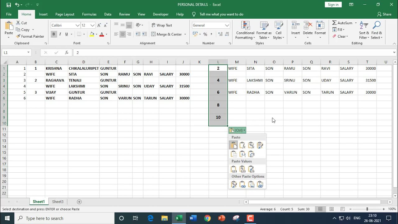Increase indent in Alignment group

[x=145, y=34]
